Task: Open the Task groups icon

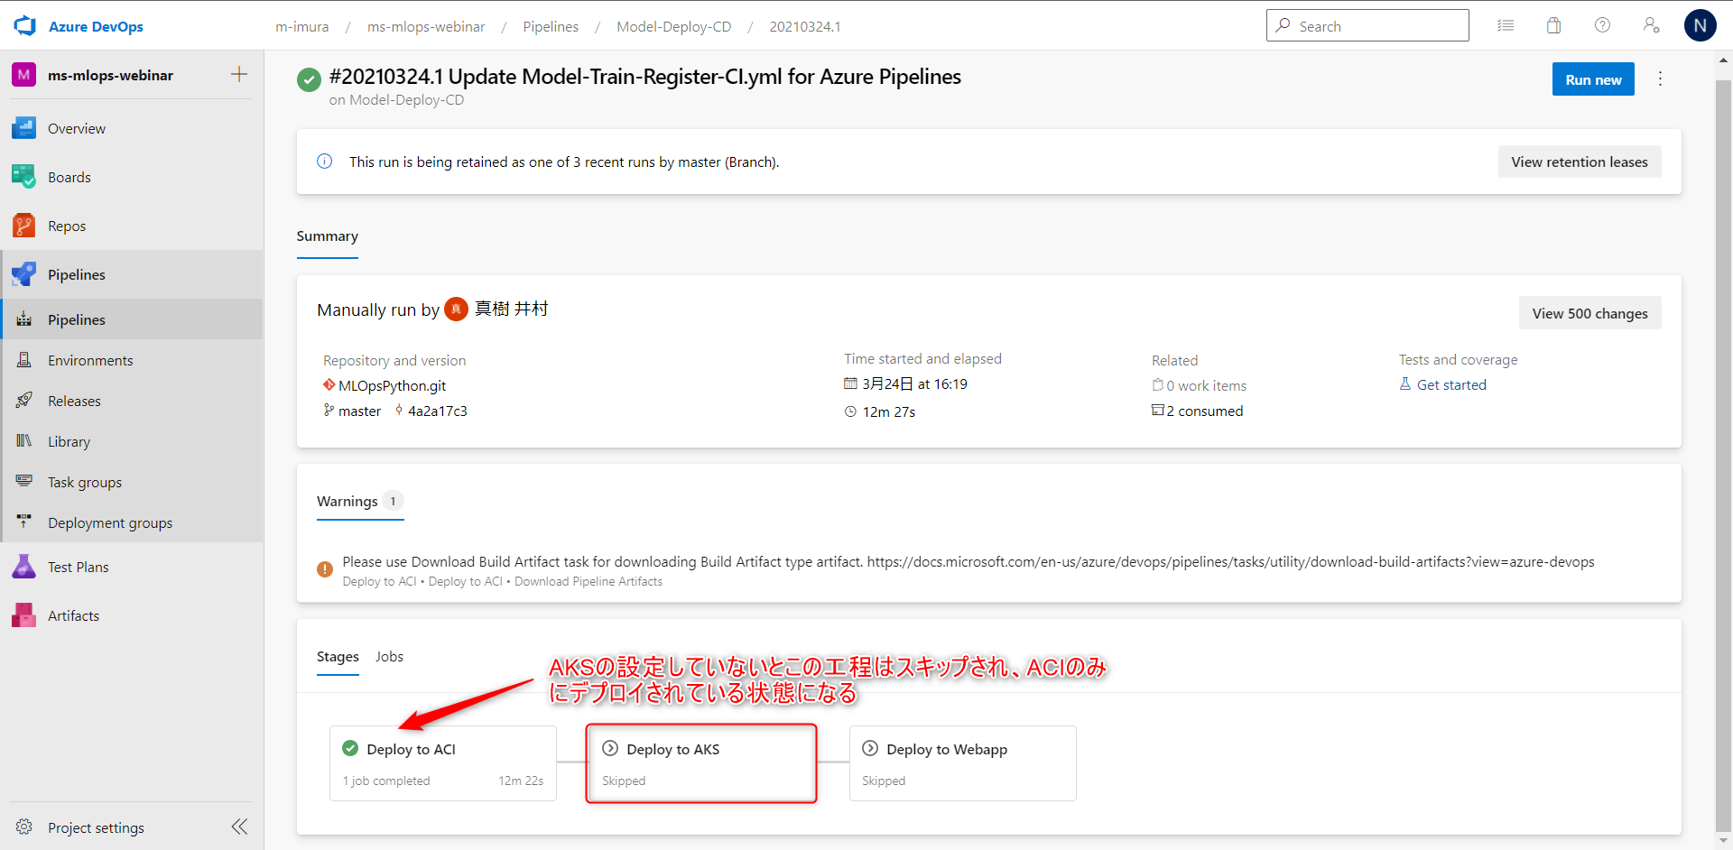Action: click(24, 482)
